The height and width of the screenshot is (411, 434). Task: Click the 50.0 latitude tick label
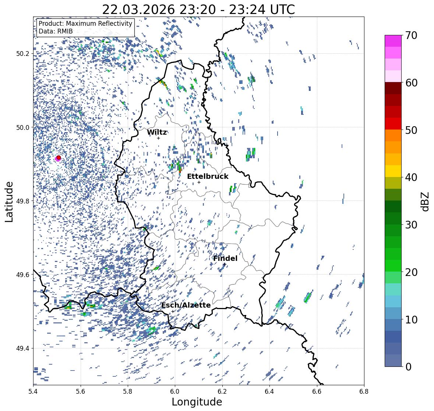click(23, 128)
